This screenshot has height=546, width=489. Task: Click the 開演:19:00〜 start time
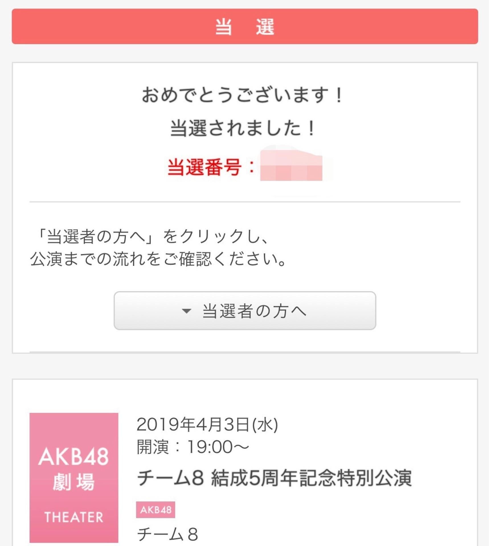click(193, 447)
